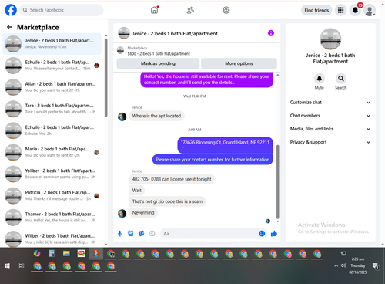Click the Facebook logo icon
Image resolution: width=385 pixels, height=284 pixels.
click(11, 10)
